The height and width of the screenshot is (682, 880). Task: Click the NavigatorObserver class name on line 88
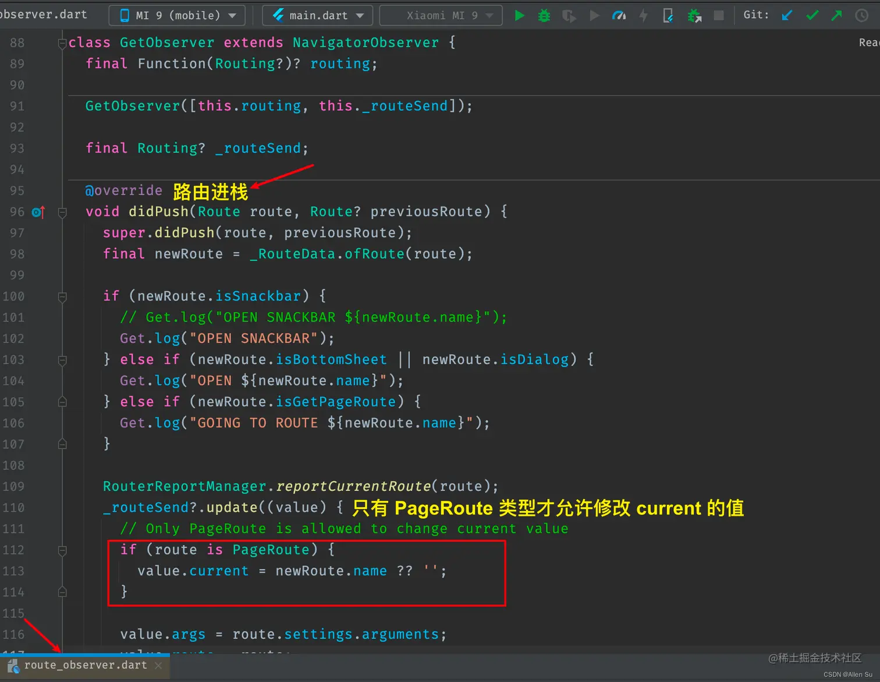coord(366,43)
